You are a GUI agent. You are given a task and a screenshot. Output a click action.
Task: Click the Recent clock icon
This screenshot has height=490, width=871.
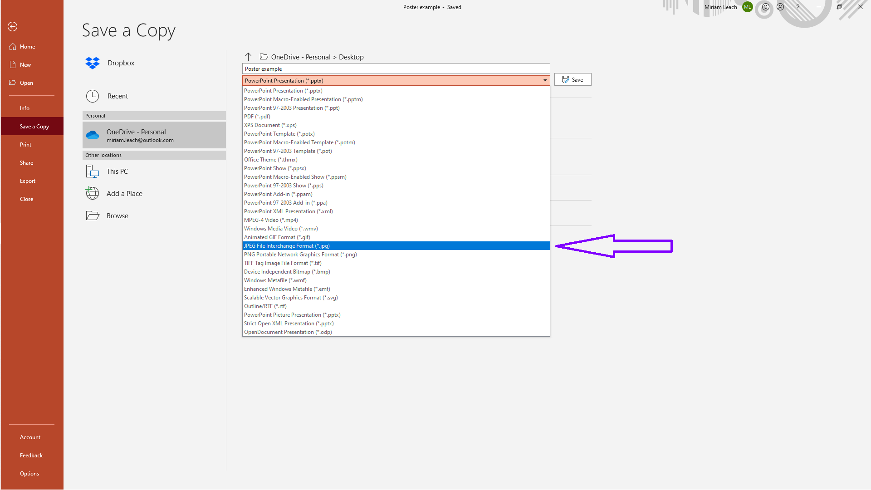click(x=93, y=96)
